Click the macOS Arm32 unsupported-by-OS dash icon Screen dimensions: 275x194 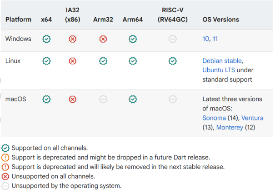point(103,99)
